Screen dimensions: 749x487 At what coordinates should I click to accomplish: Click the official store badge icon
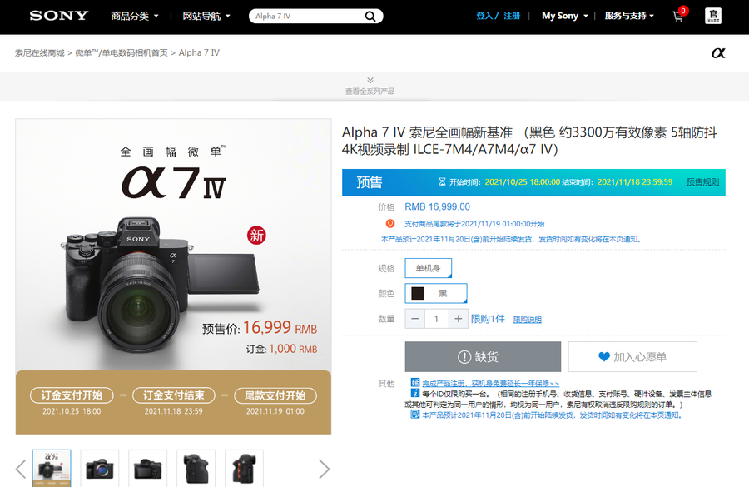coord(713,16)
